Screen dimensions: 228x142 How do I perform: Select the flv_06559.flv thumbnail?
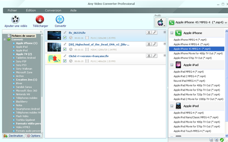coord(54,35)
